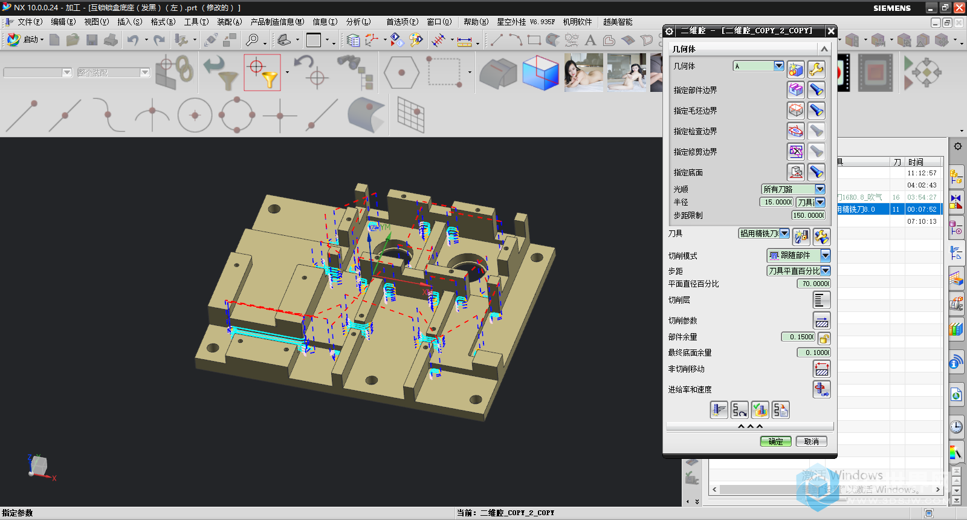The image size is (967, 520).
Task: Click the dialog settings gear icon in title
Action: coord(669,31)
